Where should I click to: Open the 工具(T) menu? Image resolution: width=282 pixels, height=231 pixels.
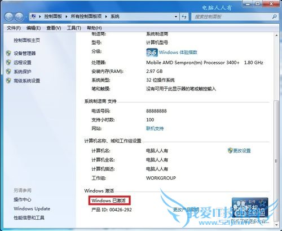click(74, 28)
